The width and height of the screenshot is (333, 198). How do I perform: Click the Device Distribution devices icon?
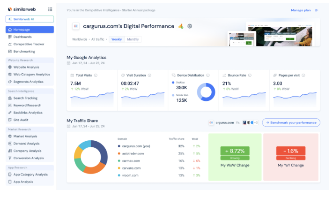(x=173, y=75)
